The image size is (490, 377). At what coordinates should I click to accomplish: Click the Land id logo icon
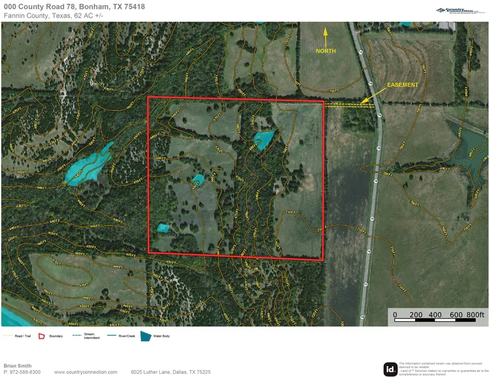(x=390, y=369)
